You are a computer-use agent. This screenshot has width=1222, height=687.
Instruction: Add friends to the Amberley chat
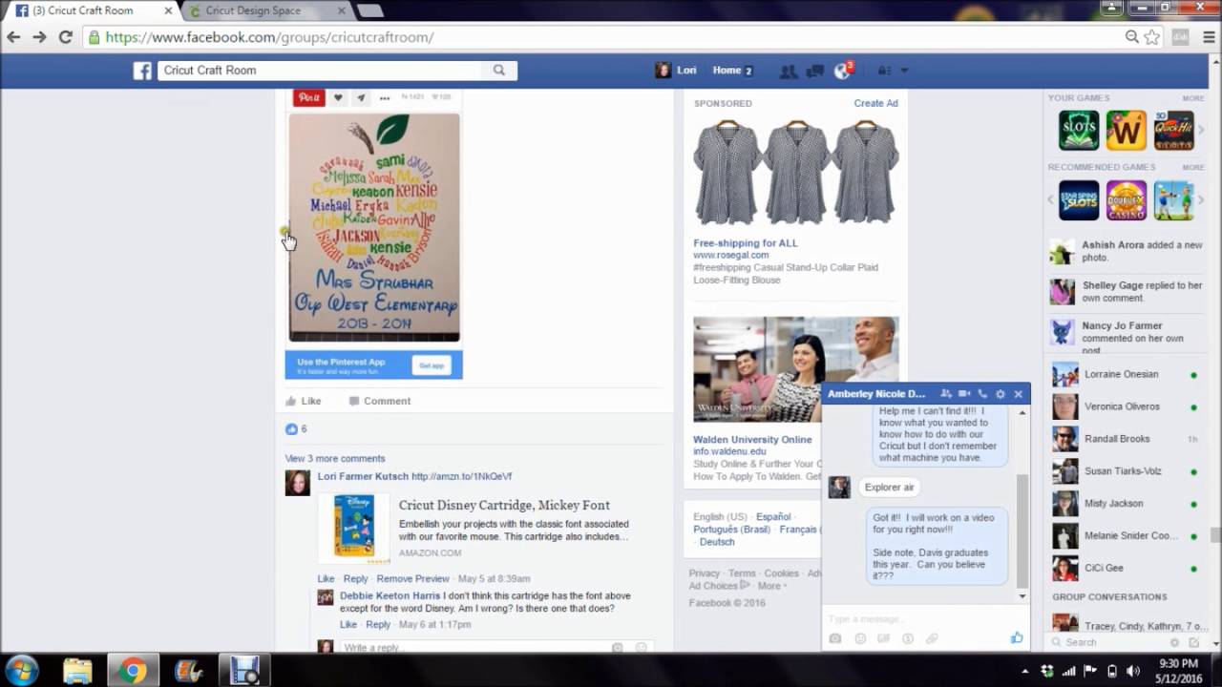pos(946,394)
